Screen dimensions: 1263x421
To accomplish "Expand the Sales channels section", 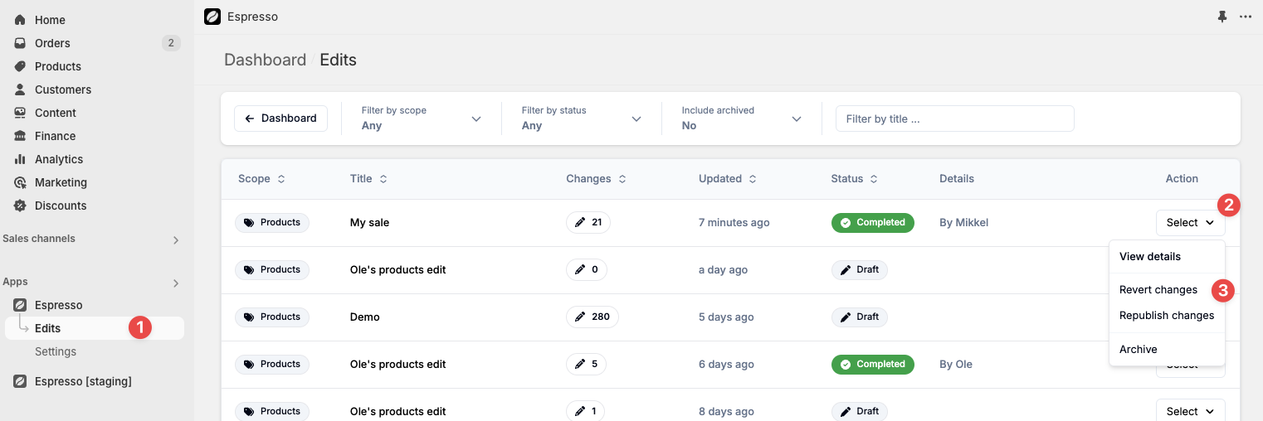I will click(175, 240).
